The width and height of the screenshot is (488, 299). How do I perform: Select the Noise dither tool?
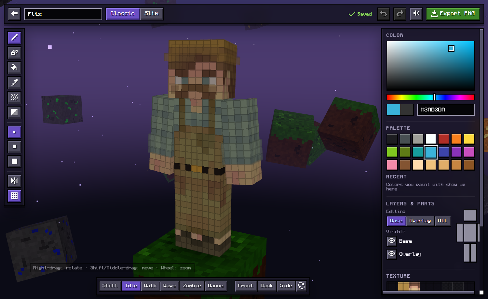coord(14,97)
